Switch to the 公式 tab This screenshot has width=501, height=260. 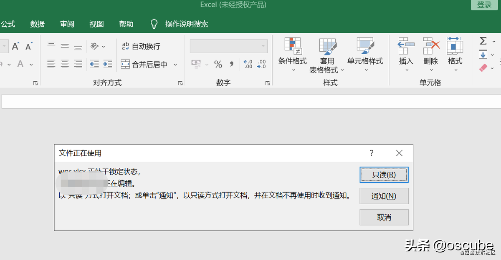click(8, 24)
